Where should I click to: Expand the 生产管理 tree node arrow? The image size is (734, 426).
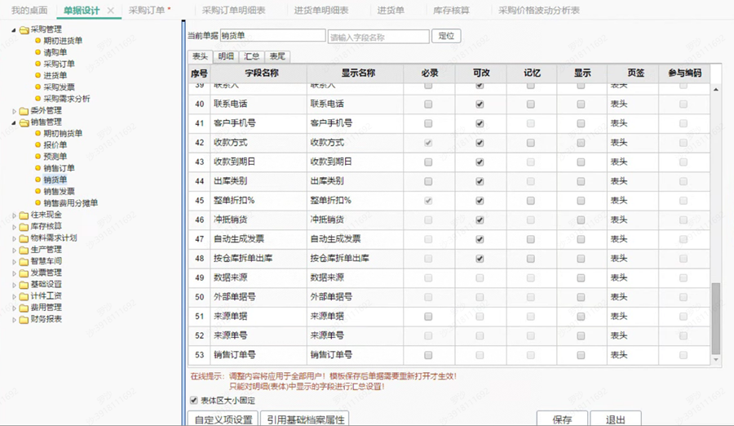click(x=14, y=251)
